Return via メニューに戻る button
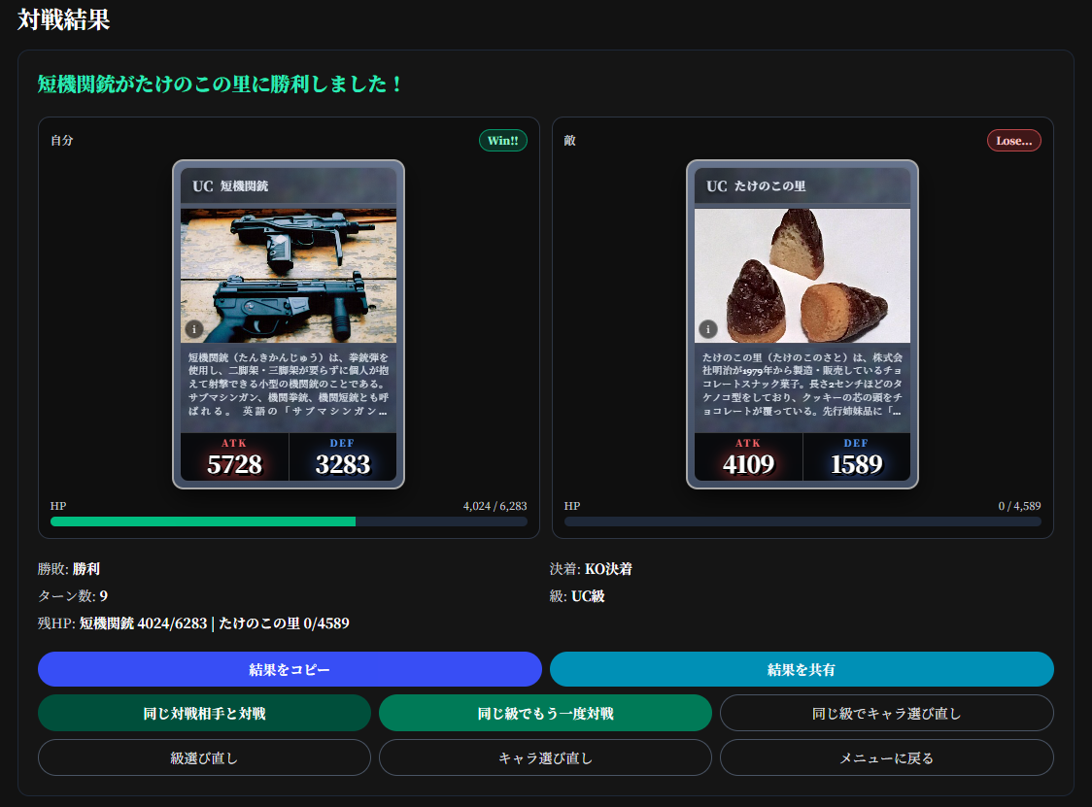The width and height of the screenshot is (1092, 807). click(886, 757)
